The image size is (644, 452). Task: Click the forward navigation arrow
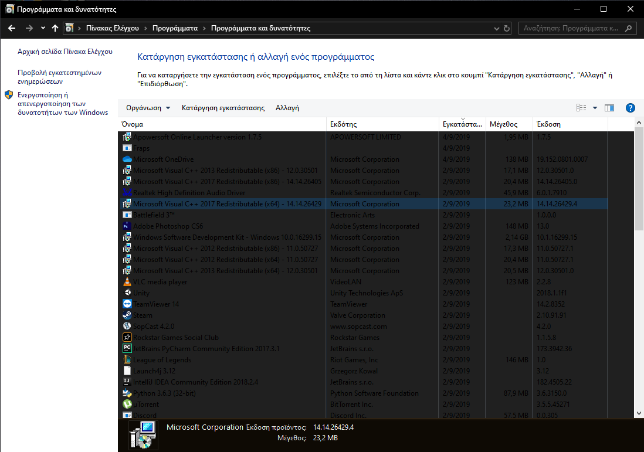(x=29, y=28)
